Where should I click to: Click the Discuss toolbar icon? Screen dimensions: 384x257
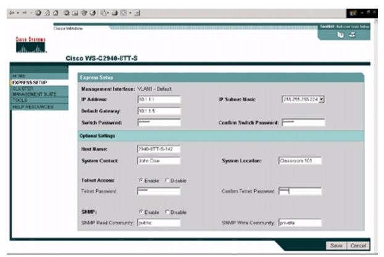tap(137, 13)
